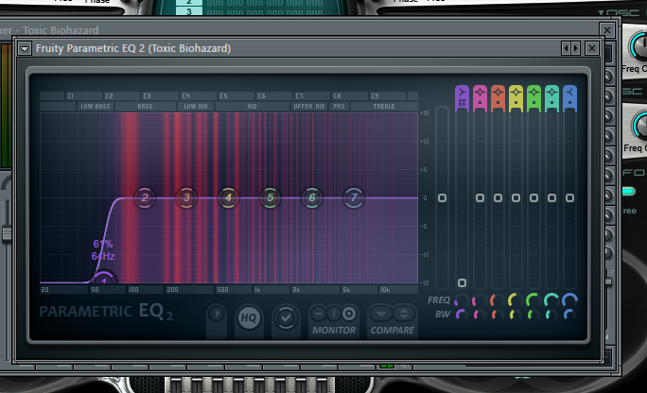
Task: Click the green FREQ knob for band 5
Action: [x=533, y=300]
